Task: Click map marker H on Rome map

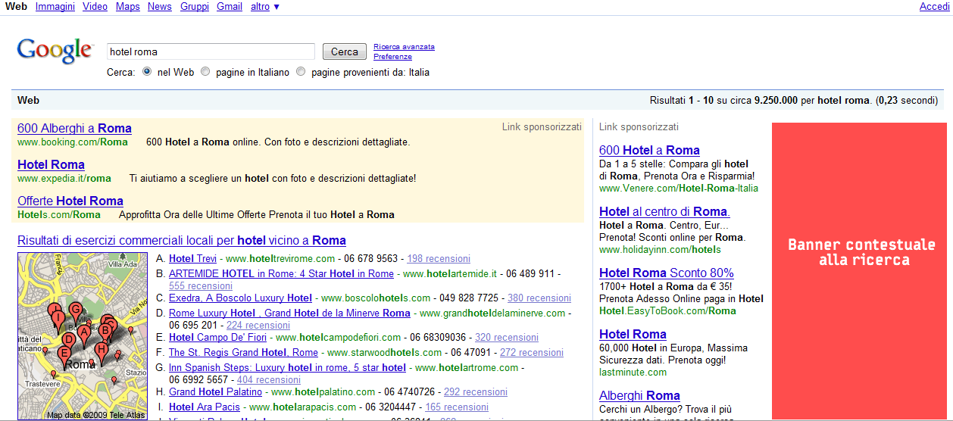Action: pyautogui.click(x=102, y=350)
